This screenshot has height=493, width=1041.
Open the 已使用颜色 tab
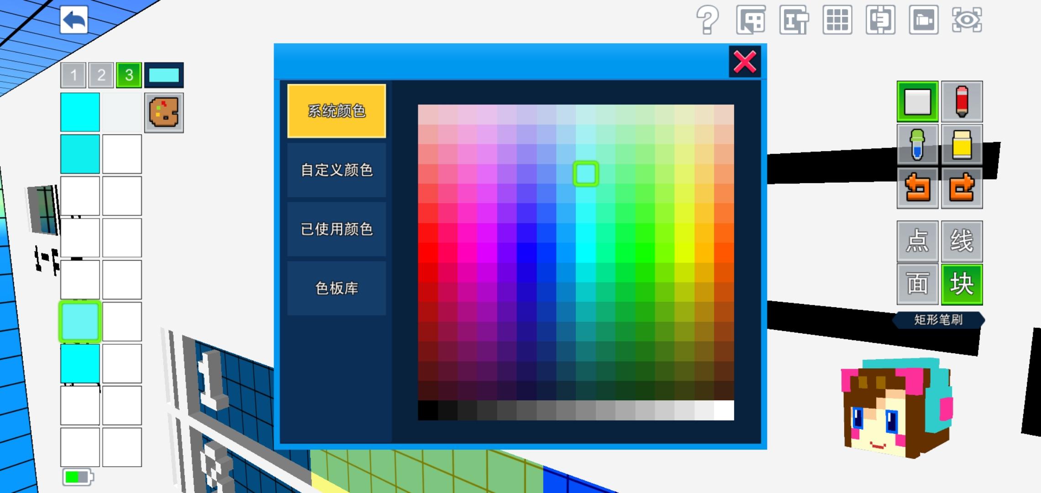[336, 229]
